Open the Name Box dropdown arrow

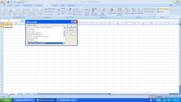20,21
